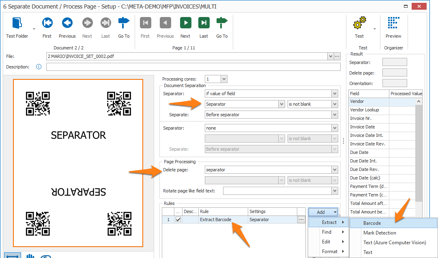This screenshot has width=438, height=258.
Task: Advance to Next page
Action: [185, 23]
